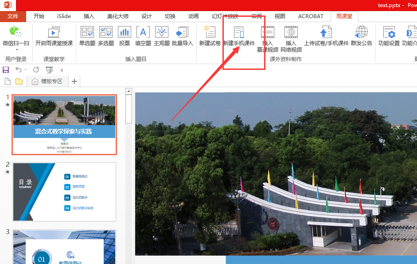Insert MOOC video (插入慕课视频)
This screenshot has height=264, width=417.
(268, 39)
